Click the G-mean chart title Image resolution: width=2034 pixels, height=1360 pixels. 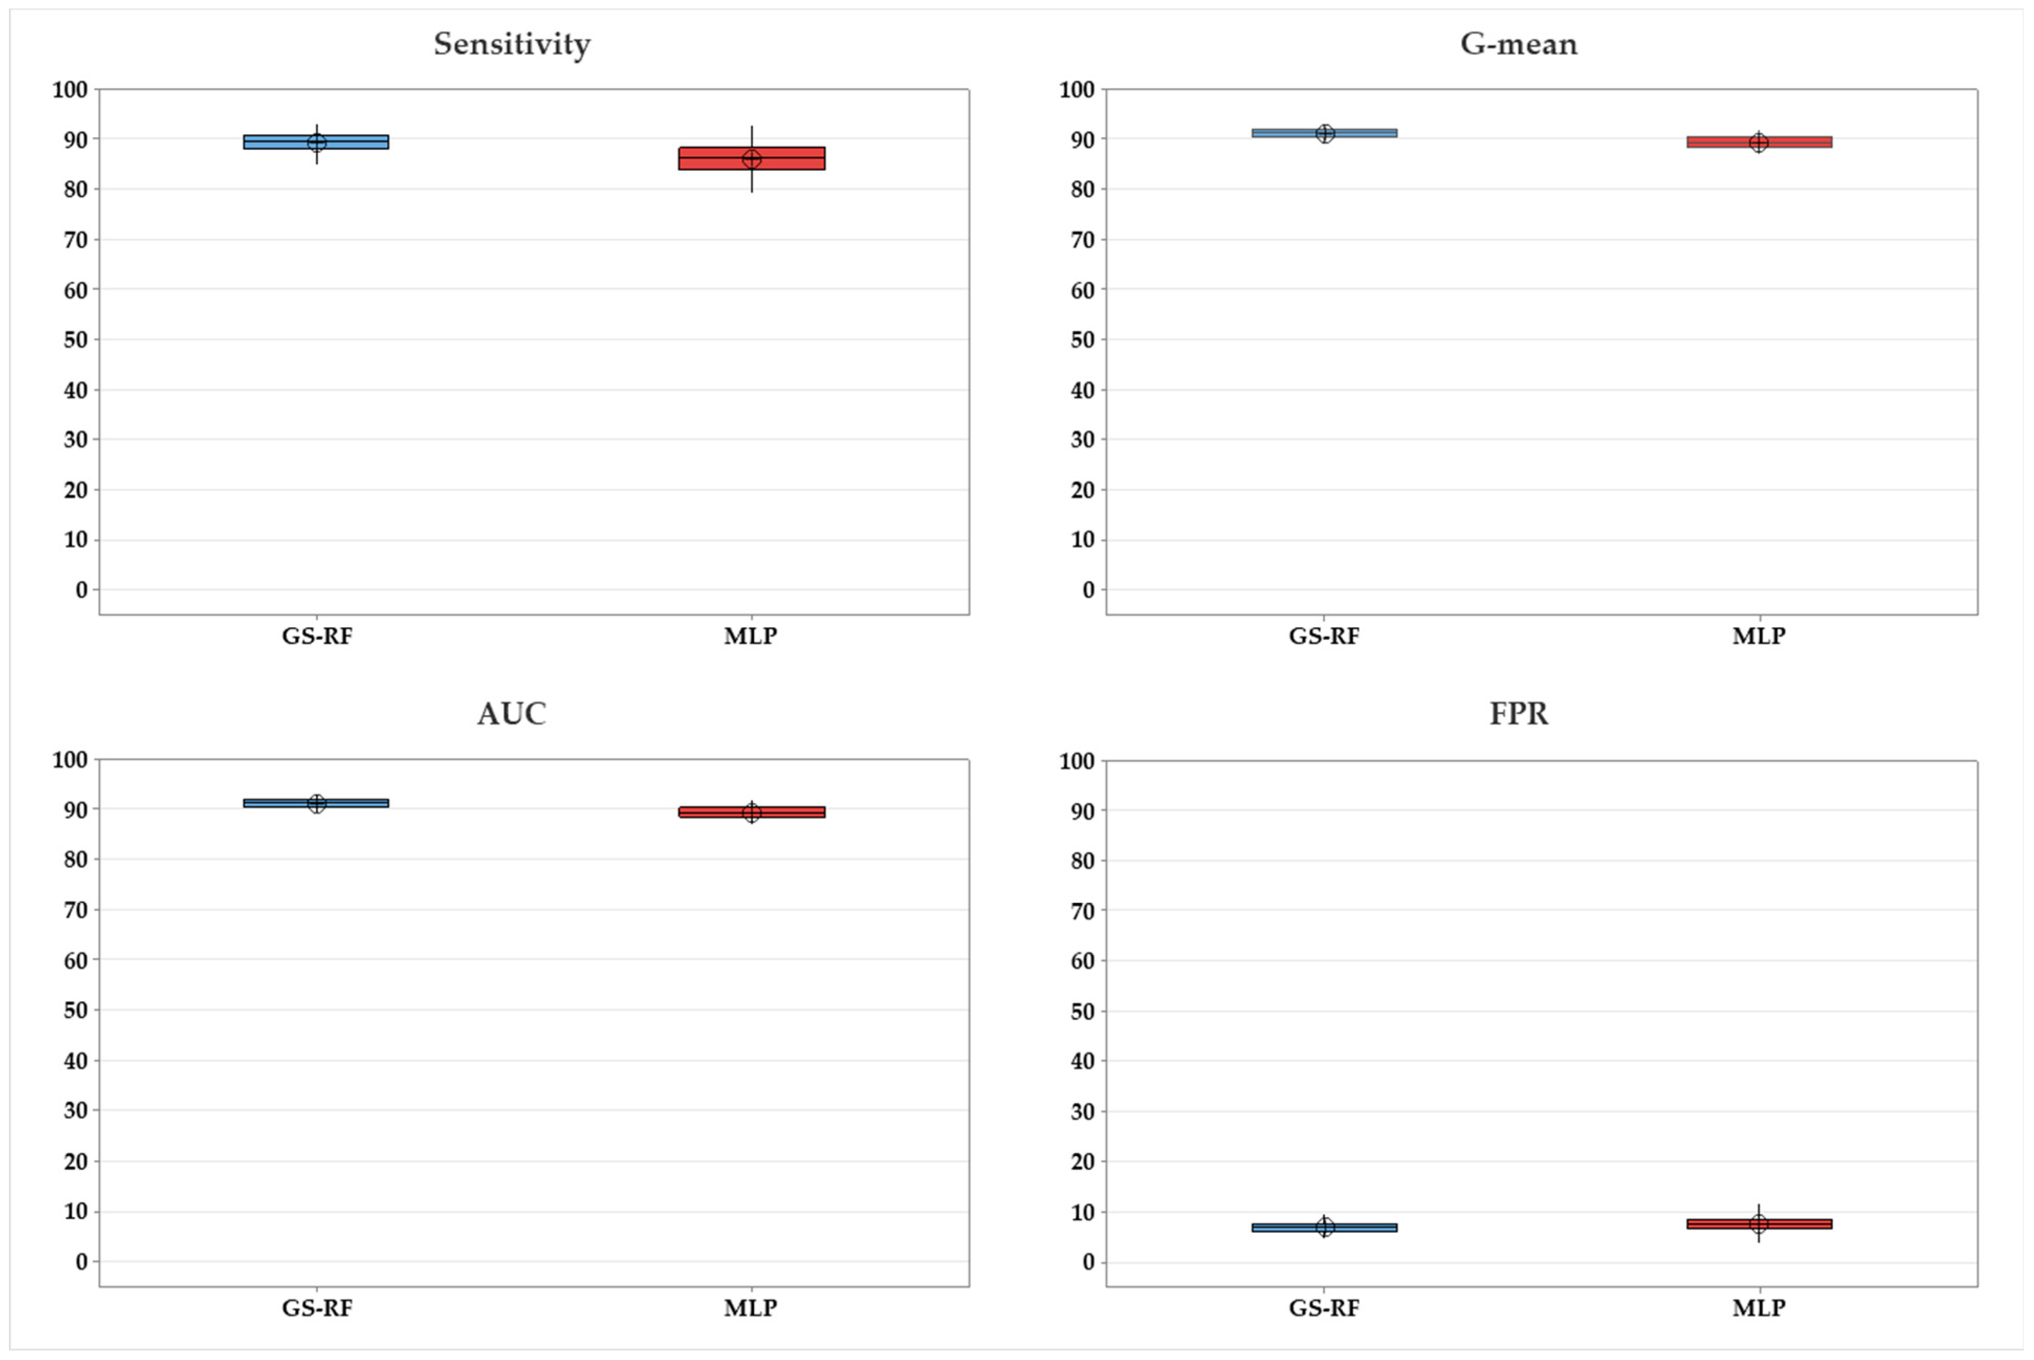[1518, 44]
